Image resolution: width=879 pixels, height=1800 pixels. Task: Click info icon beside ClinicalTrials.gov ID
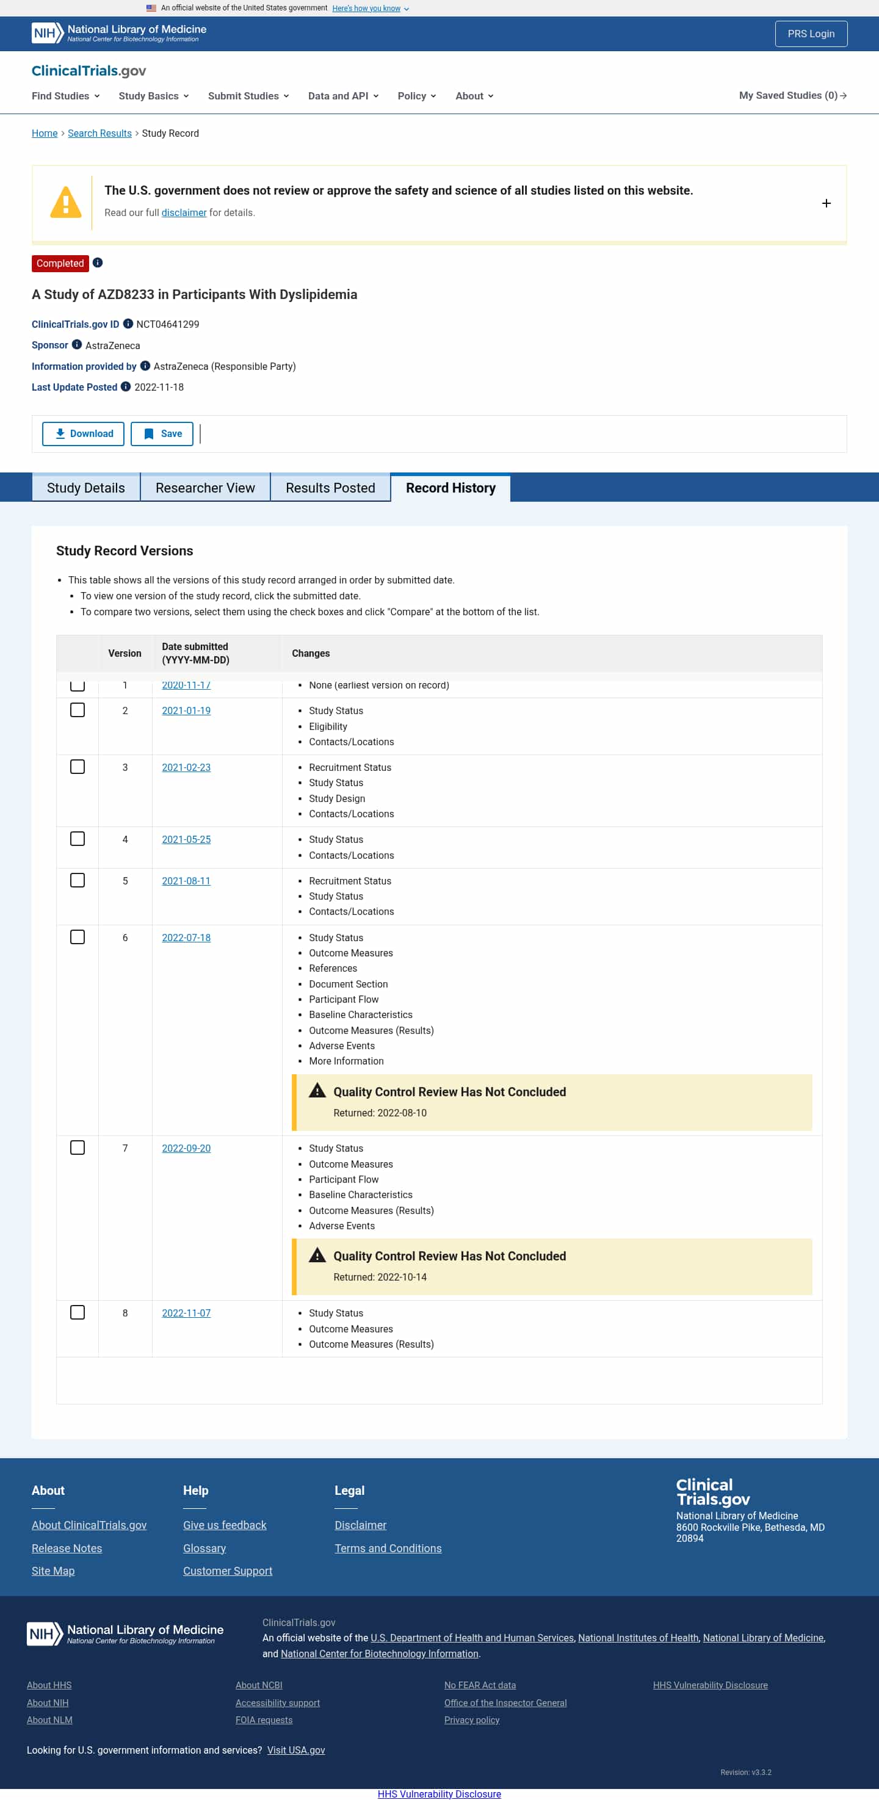click(128, 323)
